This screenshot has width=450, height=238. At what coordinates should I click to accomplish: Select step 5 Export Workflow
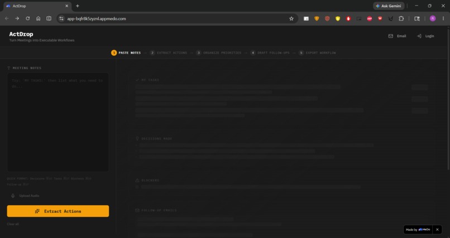pos(317,53)
